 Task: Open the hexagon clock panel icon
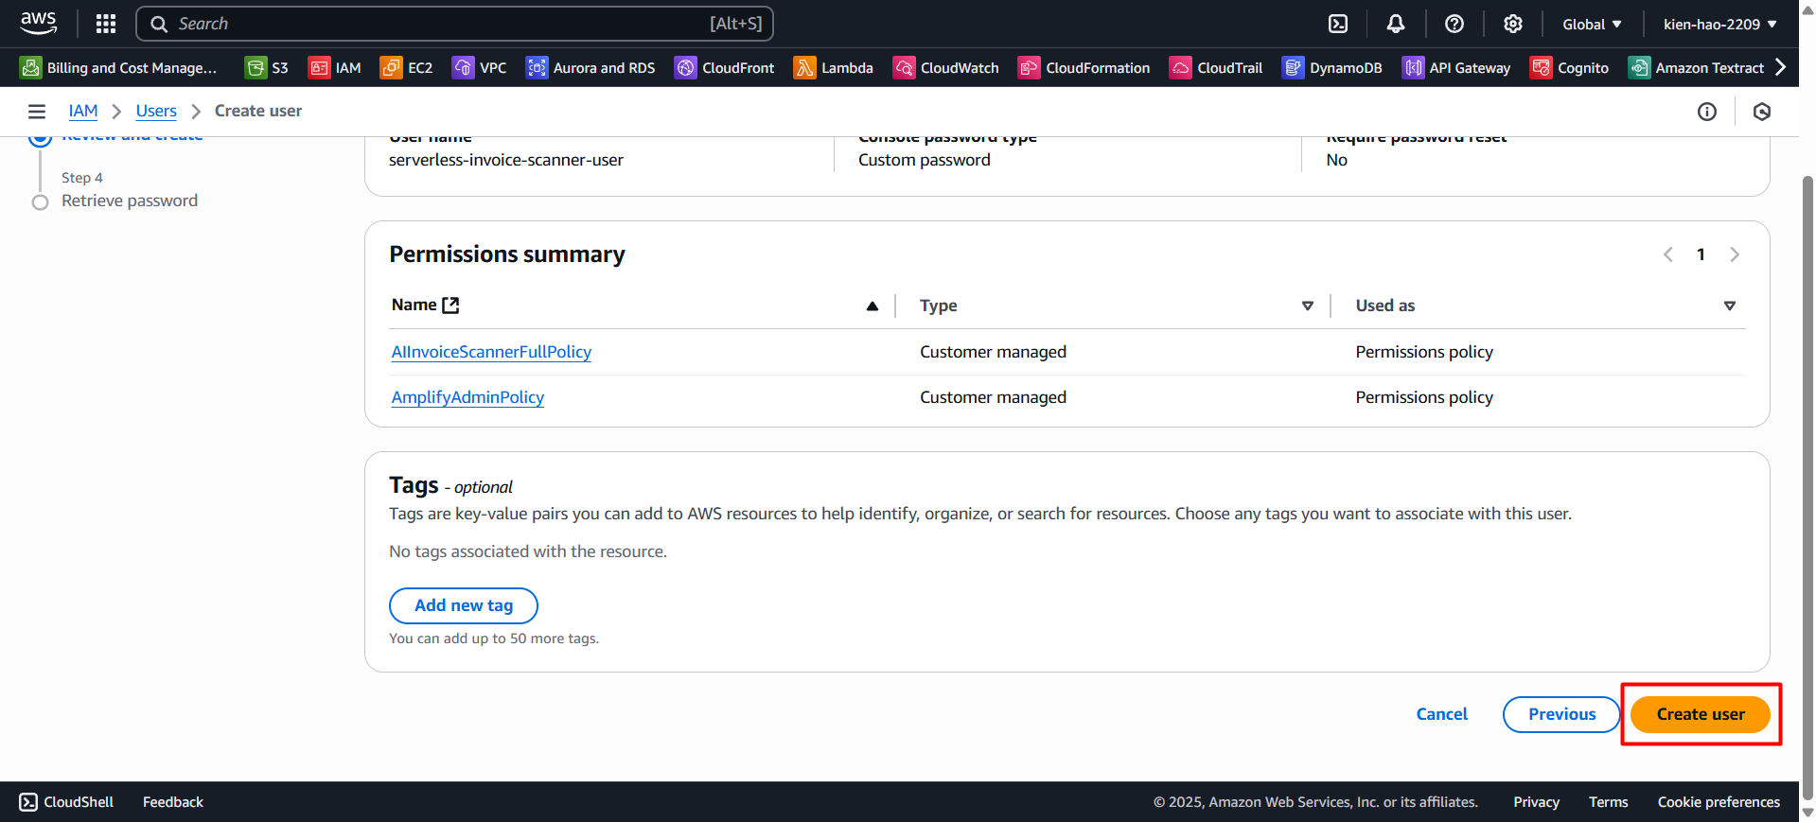click(x=1762, y=112)
